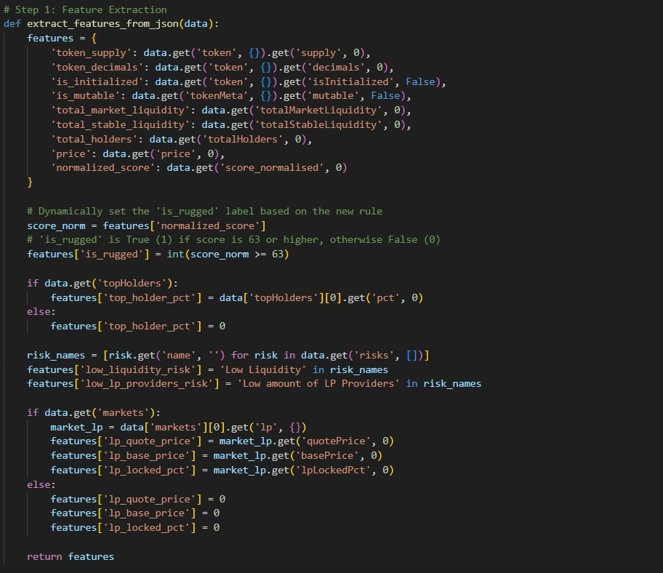Click the 'quotePrice' string

[x=336, y=441]
